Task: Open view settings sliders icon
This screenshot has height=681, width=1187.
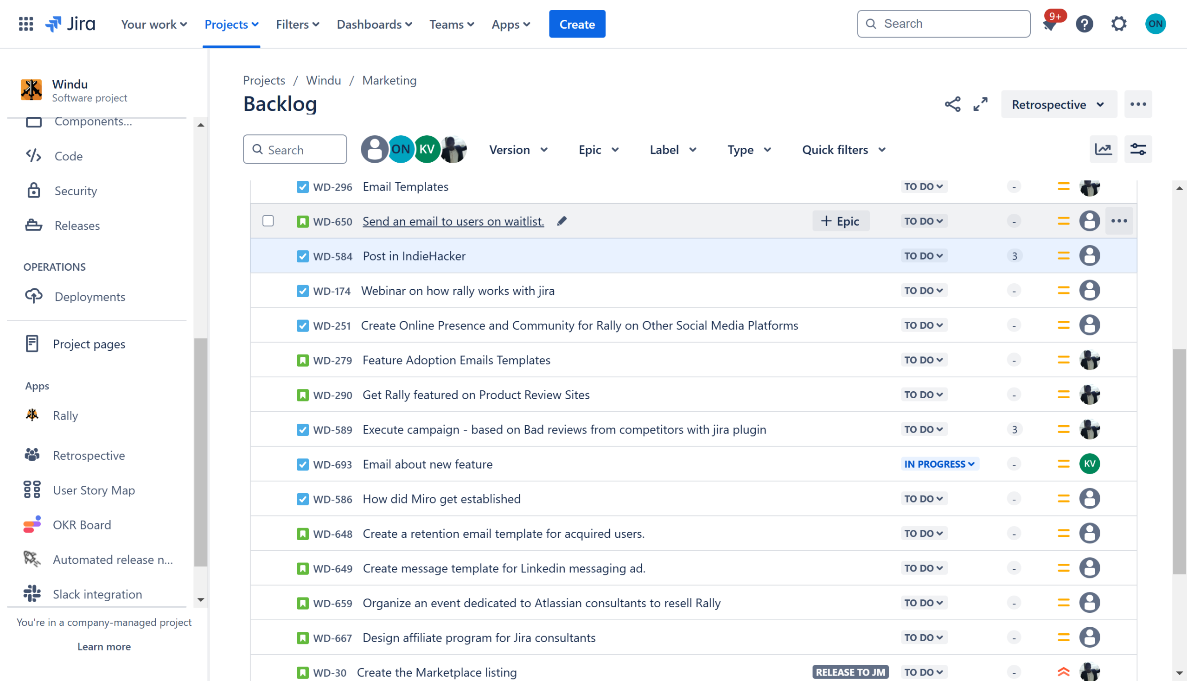Action: (1138, 150)
